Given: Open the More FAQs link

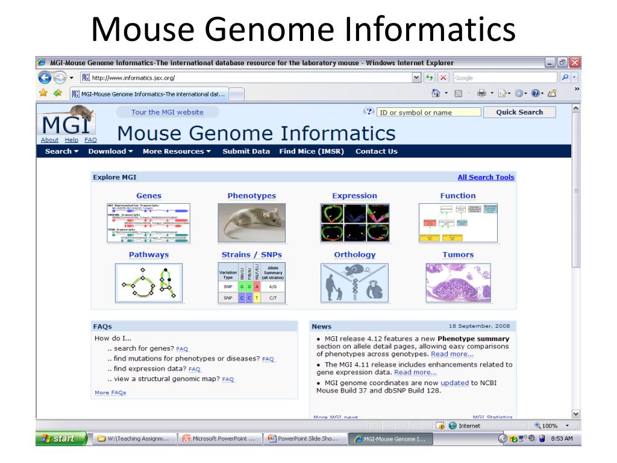Looking at the screenshot, I should [x=110, y=392].
